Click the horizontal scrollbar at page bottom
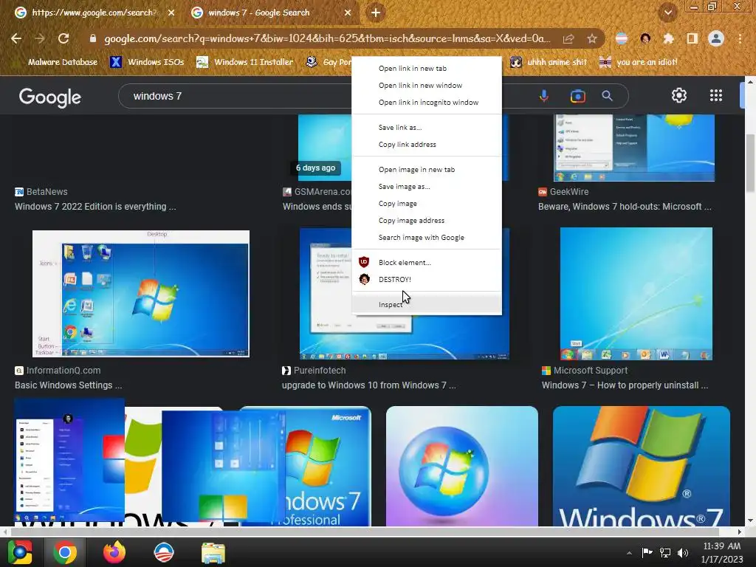This screenshot has width=756, height=567. [x=365, y=532]
